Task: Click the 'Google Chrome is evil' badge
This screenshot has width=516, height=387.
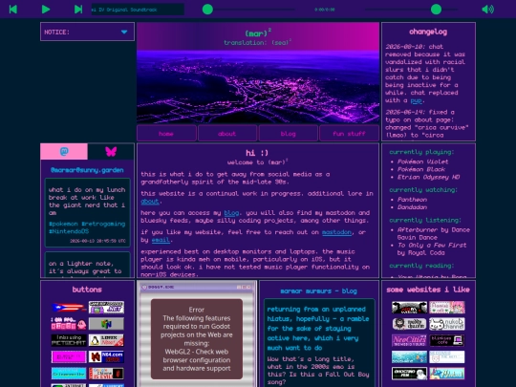Action: 106,374
